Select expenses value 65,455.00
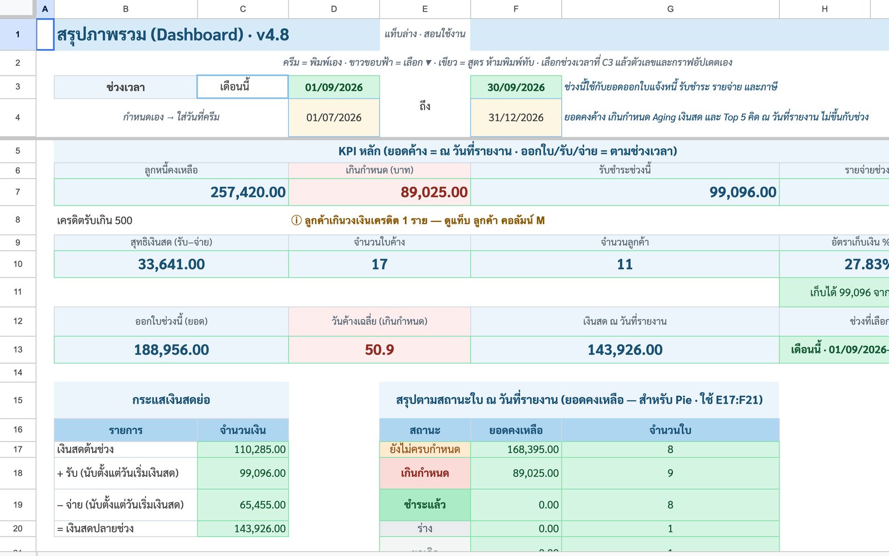This screenshot has height=556, width=889. (243, 505)
